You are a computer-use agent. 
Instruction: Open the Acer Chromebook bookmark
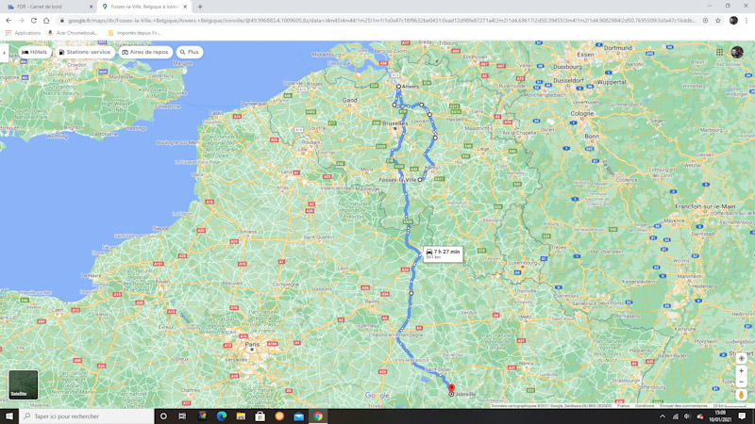pyautogui.click(x=73, y=33)
